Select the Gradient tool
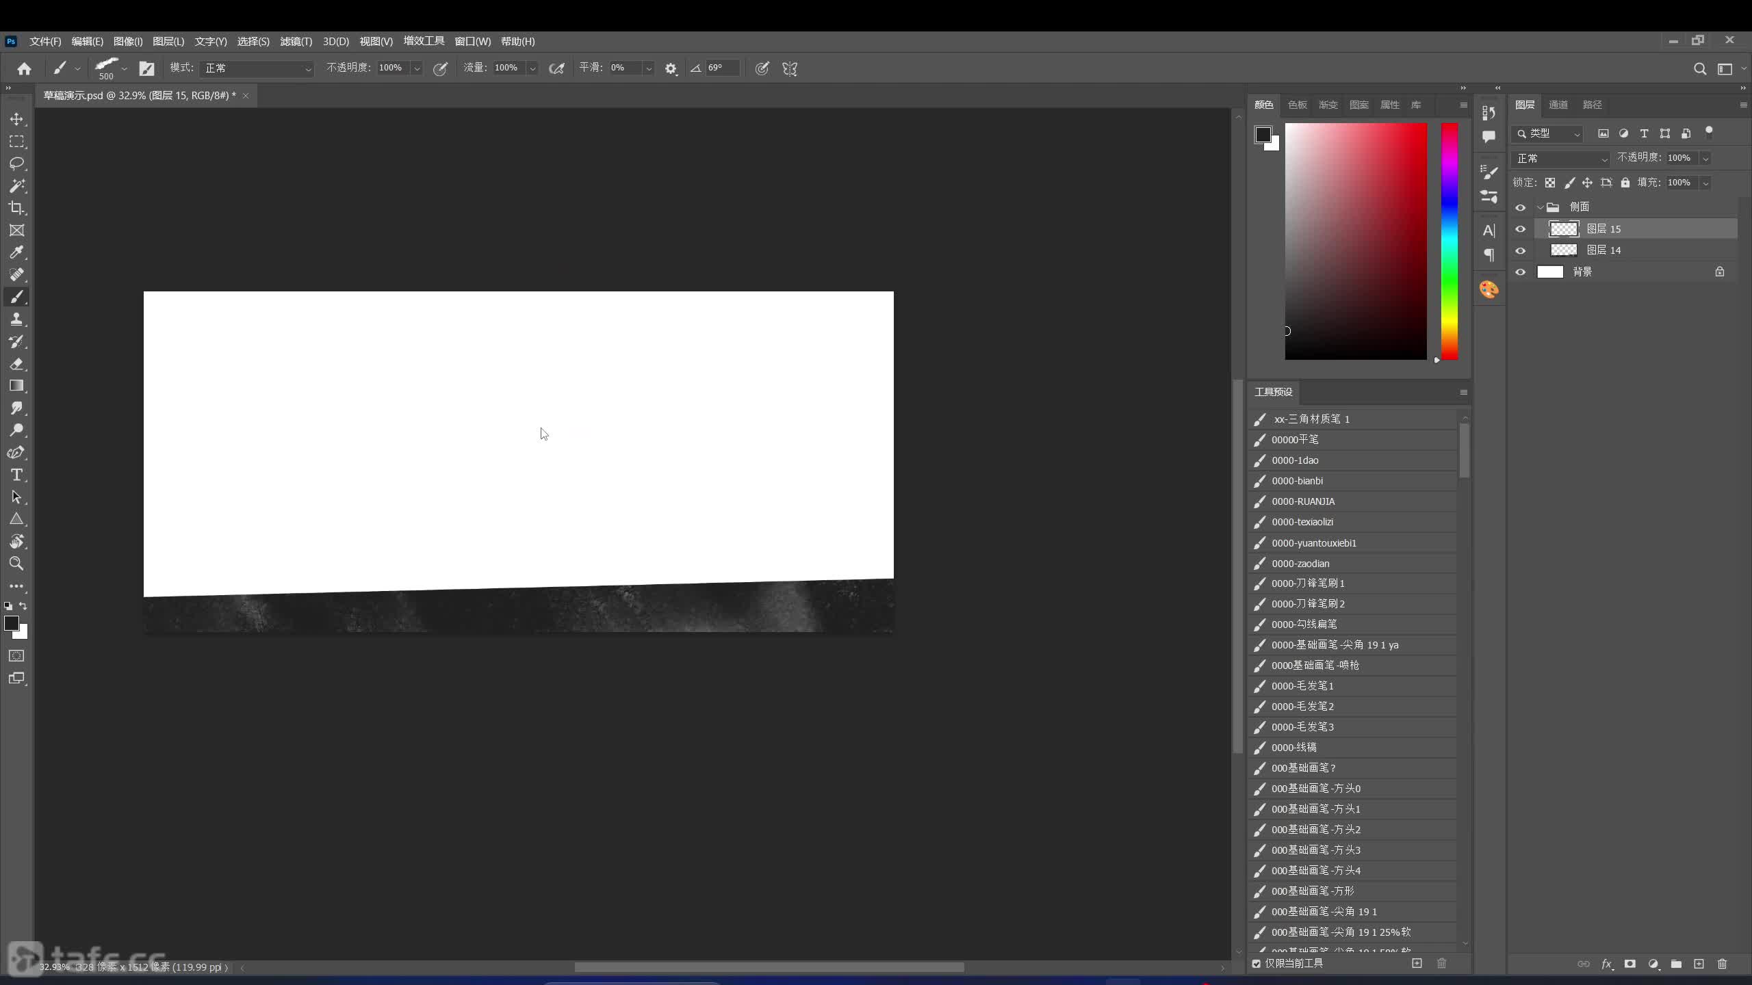This screenshot has height=985, width=1752. (16, 386)
